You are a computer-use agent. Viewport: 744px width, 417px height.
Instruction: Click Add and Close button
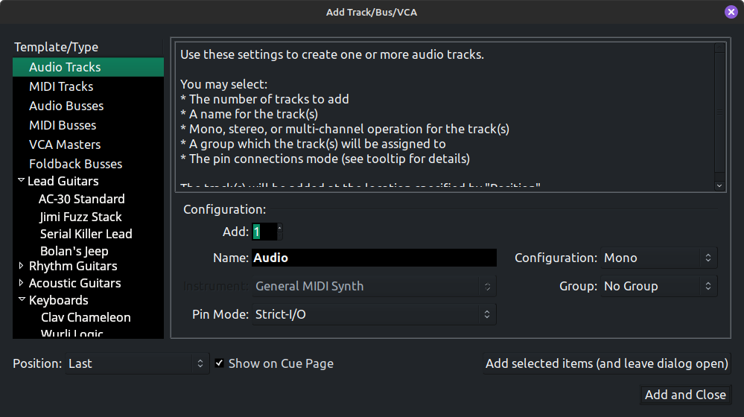685,395
